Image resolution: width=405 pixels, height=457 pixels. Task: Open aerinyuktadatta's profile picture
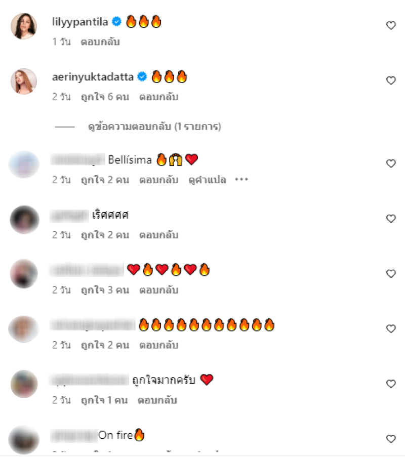[24, 81]
